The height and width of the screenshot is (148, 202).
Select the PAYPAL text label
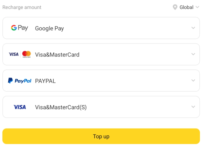pyautogui.click(x=45, y=81)
